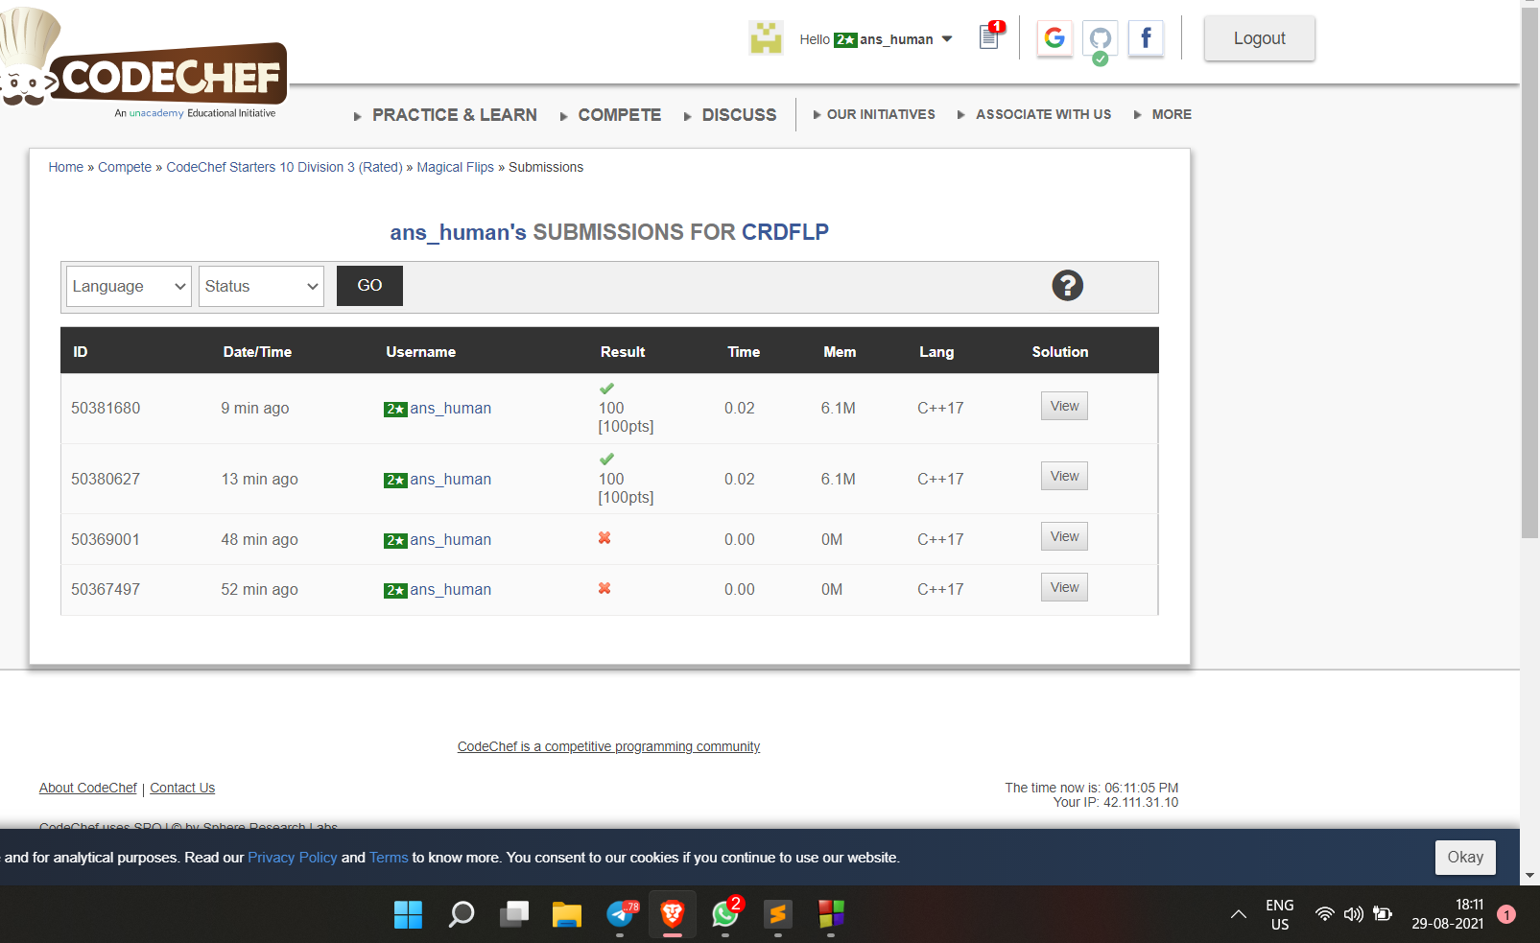Click the battery tray icon

tap(1383, 913)
